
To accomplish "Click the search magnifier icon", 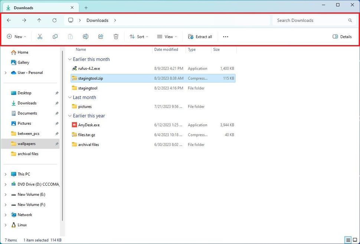I will [350, 20].
